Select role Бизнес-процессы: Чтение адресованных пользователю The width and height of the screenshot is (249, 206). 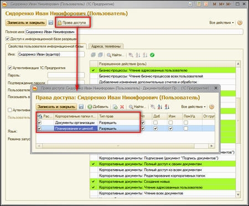pos(163,71)
